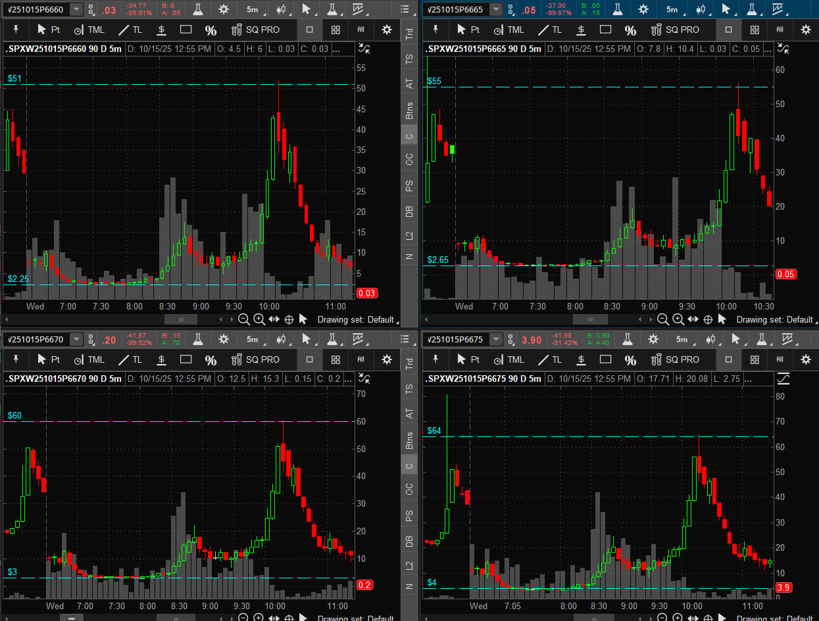The height and width of the screenshot is (621, 819).
Task: Click the rectangle drawing tool in P6670 chart
Action: (186, 359)
